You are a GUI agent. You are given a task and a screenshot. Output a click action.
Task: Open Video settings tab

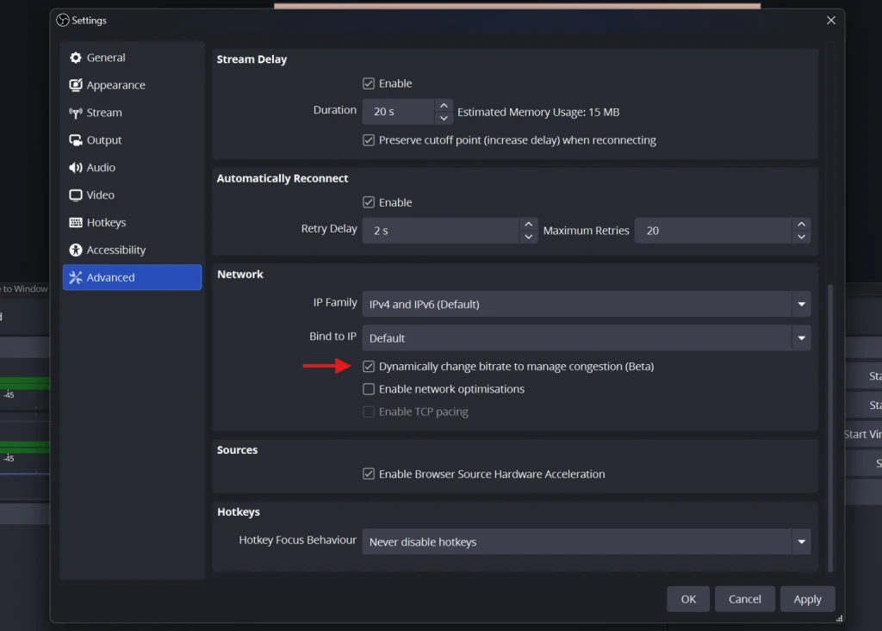pyautogui.click(x=132, y=195)
